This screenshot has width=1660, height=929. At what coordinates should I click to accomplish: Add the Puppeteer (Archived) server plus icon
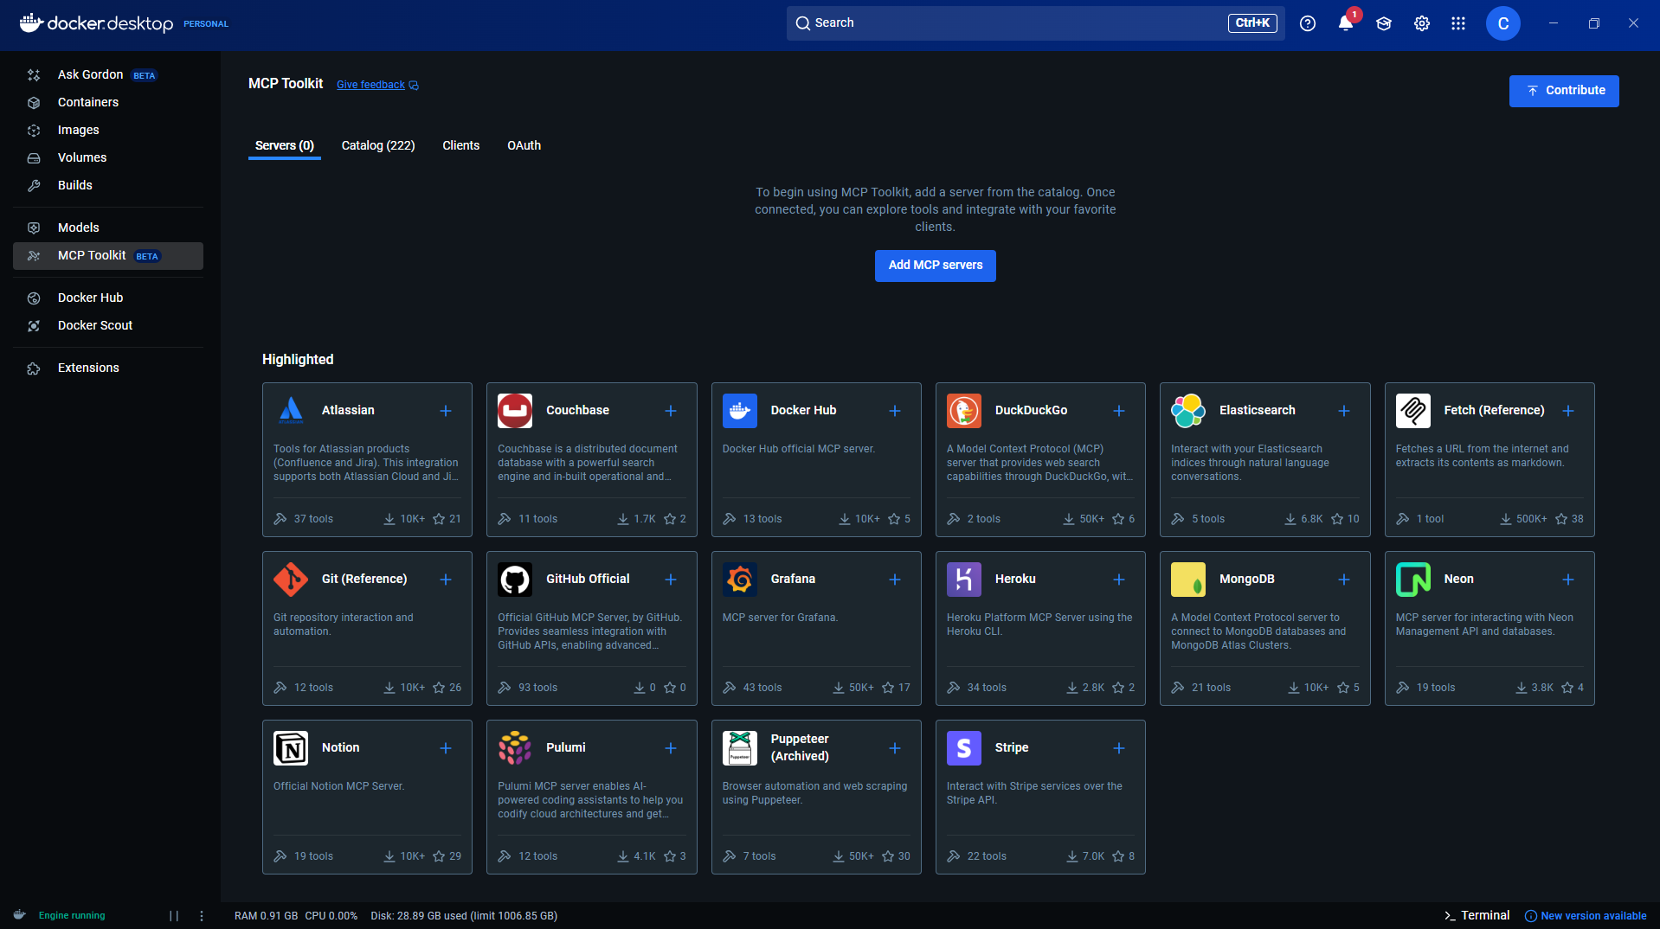pyautogui.click(x=895, y=748)
